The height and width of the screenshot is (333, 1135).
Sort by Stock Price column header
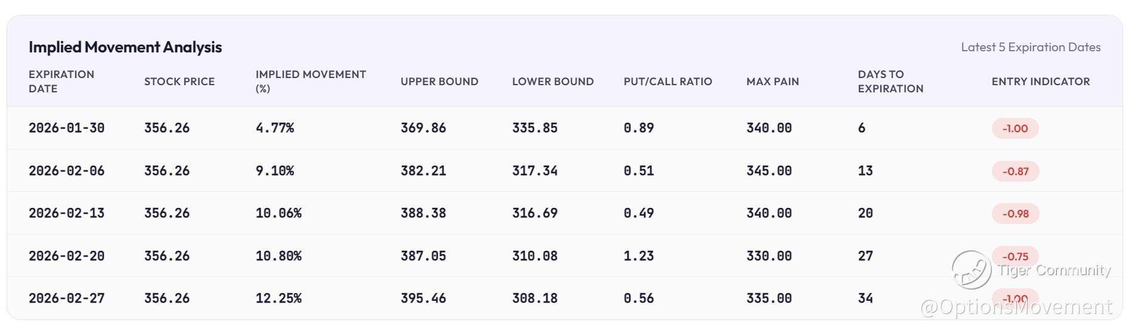click(179, 82)
